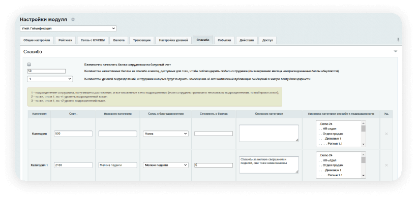417x198 pixels.
Task: Add settings page to favorites star
Action: click(x=73, y=19)
